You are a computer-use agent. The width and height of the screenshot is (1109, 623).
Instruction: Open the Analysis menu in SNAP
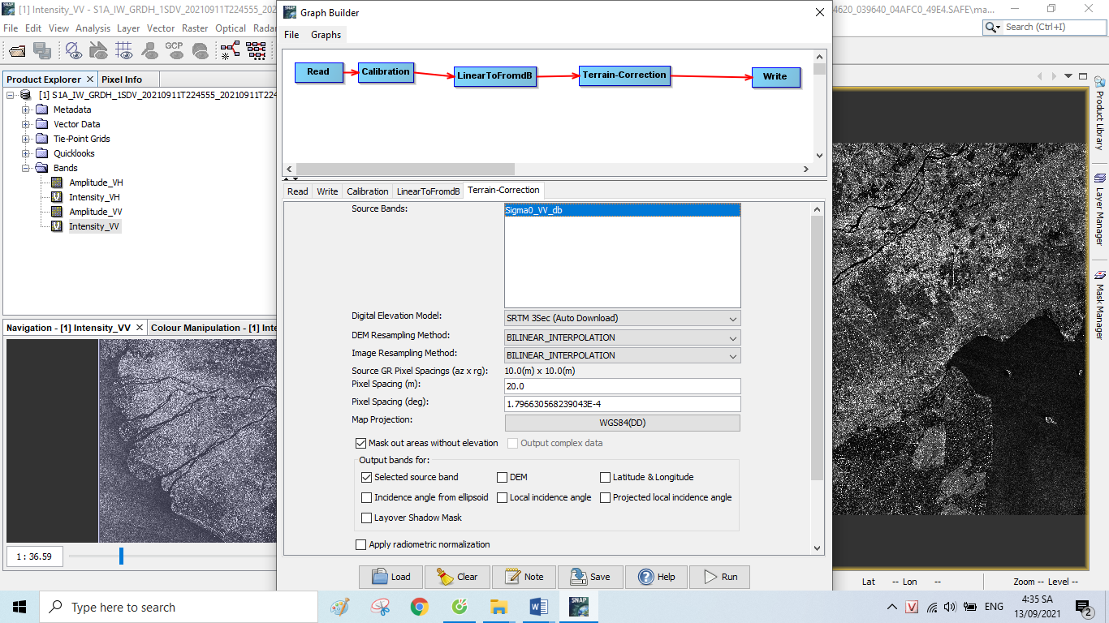93,28
